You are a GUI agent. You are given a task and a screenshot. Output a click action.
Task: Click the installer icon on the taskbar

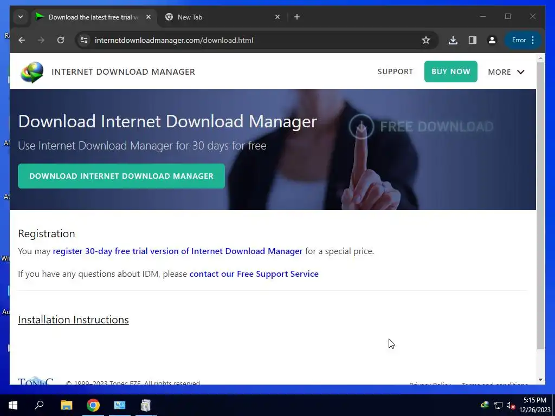click(146, 405)
